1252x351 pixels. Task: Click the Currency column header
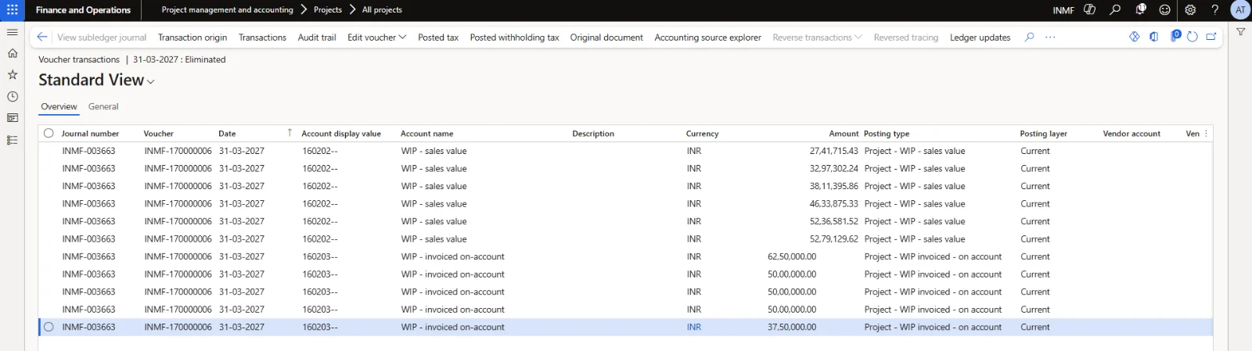tap(702, 134)
